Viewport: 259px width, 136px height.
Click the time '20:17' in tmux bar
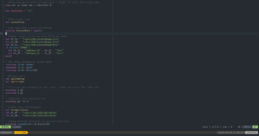pyautogui.click(x=240, y=132)
